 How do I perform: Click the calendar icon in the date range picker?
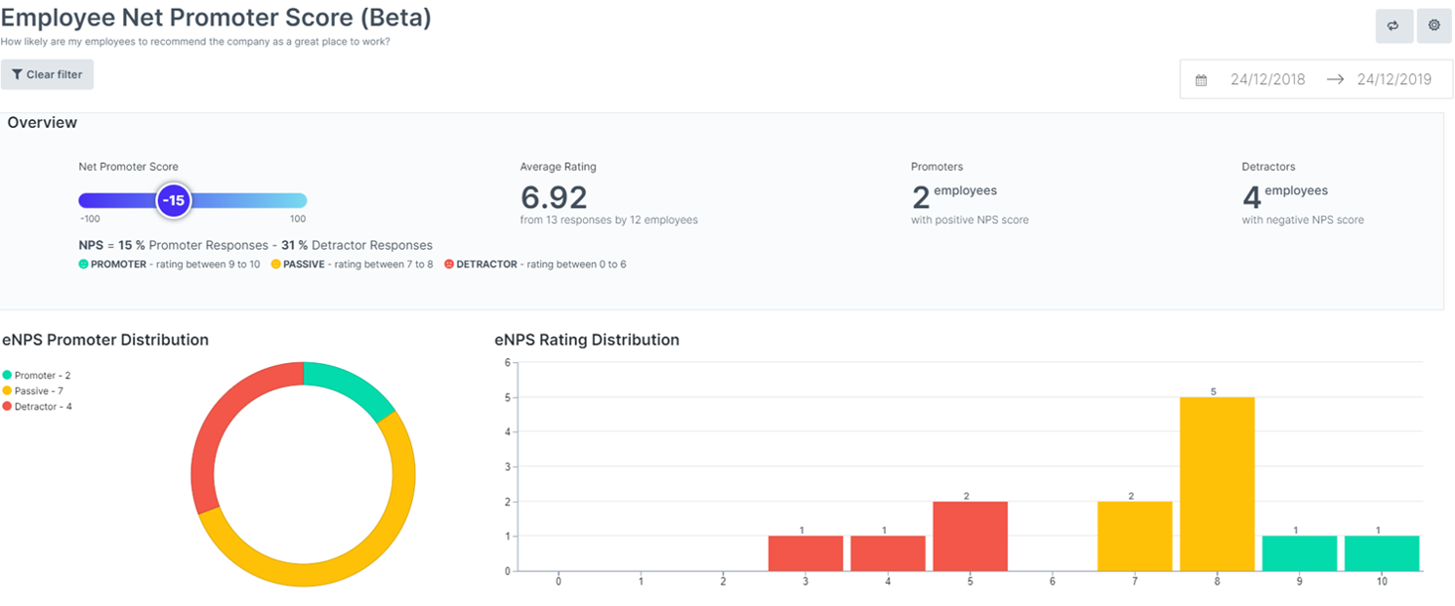(1201, 79)
